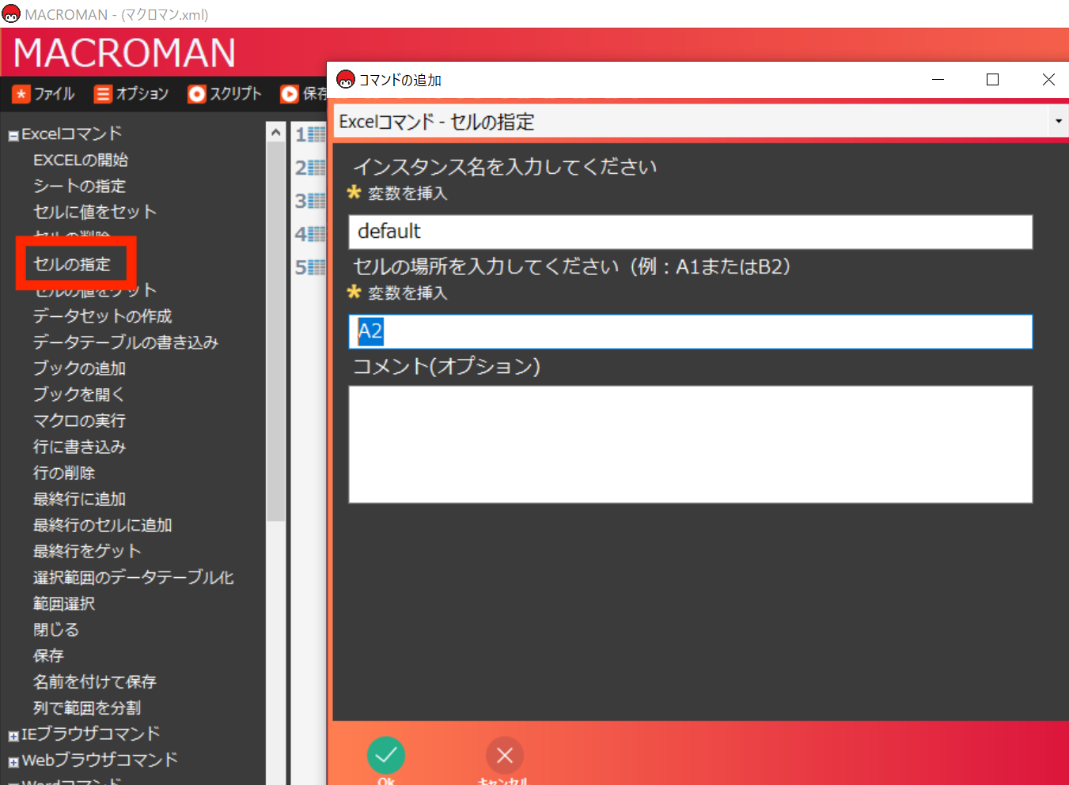Select 閉じる command
This screenshot has height=785, width=1069.
[x=56, y=629]
